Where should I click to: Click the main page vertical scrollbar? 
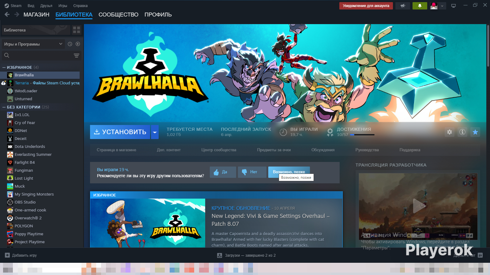(488, 46)
